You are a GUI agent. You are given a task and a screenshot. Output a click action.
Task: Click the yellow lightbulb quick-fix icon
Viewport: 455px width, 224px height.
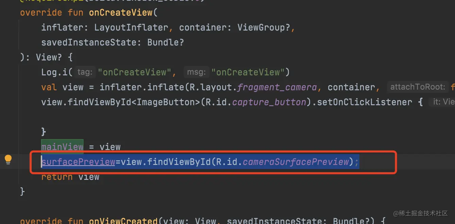point(8,160)
